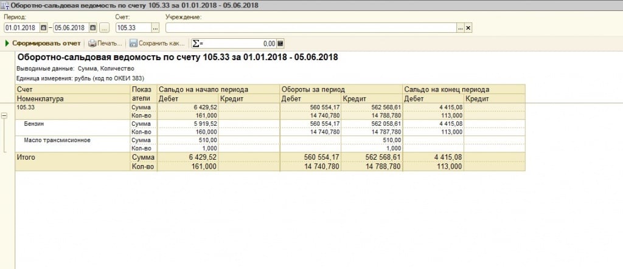Clear the Учреждение field with X button

(468, 27)
